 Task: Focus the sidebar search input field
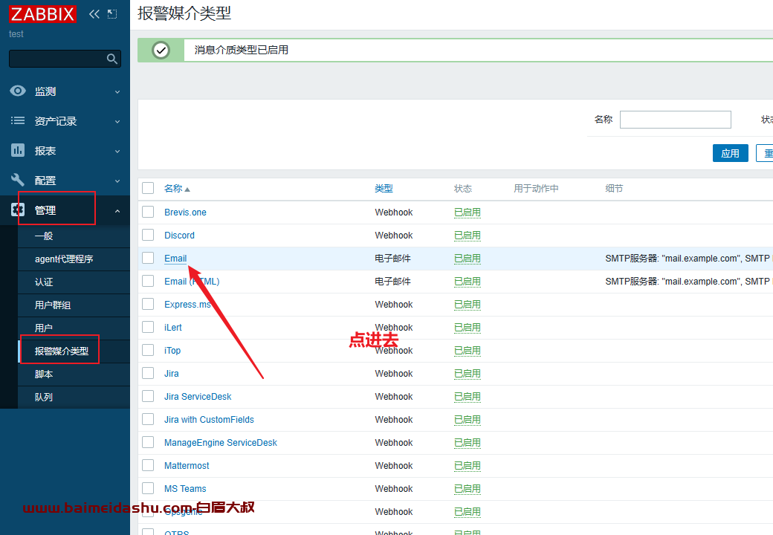[x=57, y=59]
